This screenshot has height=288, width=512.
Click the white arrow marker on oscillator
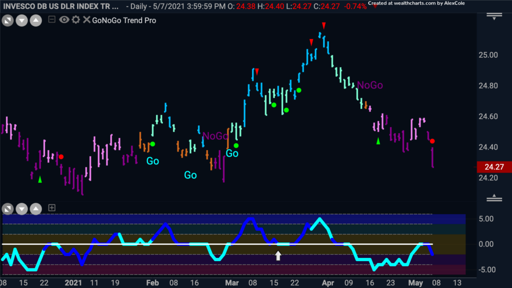tap(278, 255)
